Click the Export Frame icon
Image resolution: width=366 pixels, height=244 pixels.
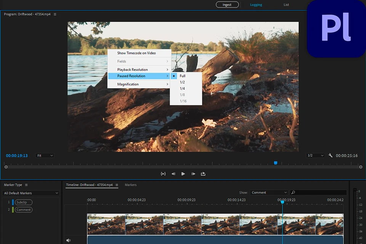pos(203,174)
